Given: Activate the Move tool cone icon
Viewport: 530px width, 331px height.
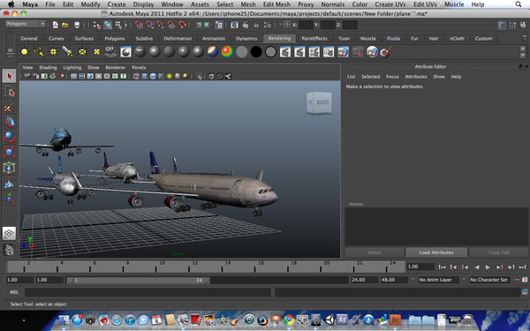Looking at the screenshot, I should click(x=9, y=122).
